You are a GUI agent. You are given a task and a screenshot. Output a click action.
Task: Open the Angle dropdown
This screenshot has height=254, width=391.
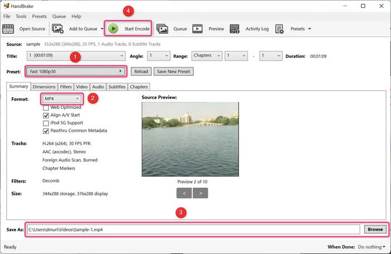(x=159, y=56)
